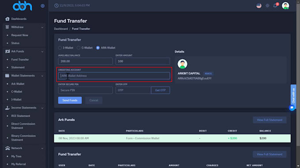Click the Dashboard breadcrumb link
Viewport: 300px width, 168px height.
pos(61,29)
